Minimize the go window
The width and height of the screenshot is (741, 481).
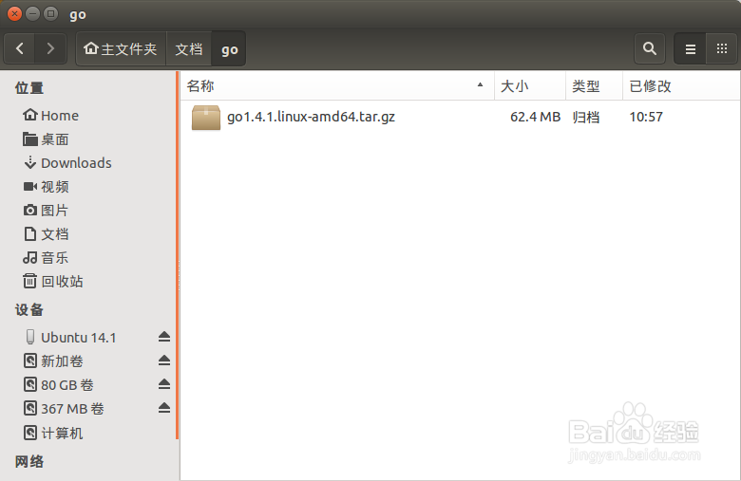point(32,13)
